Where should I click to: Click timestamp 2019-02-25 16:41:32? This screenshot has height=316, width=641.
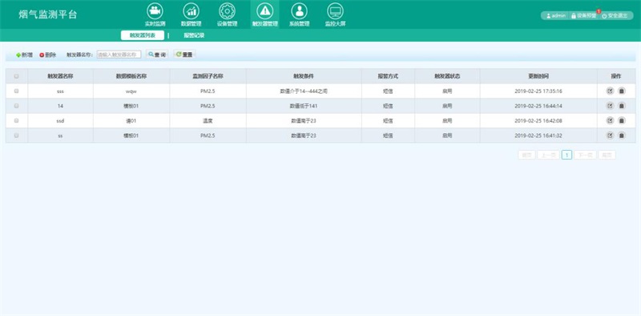click(x=538, y=136)
